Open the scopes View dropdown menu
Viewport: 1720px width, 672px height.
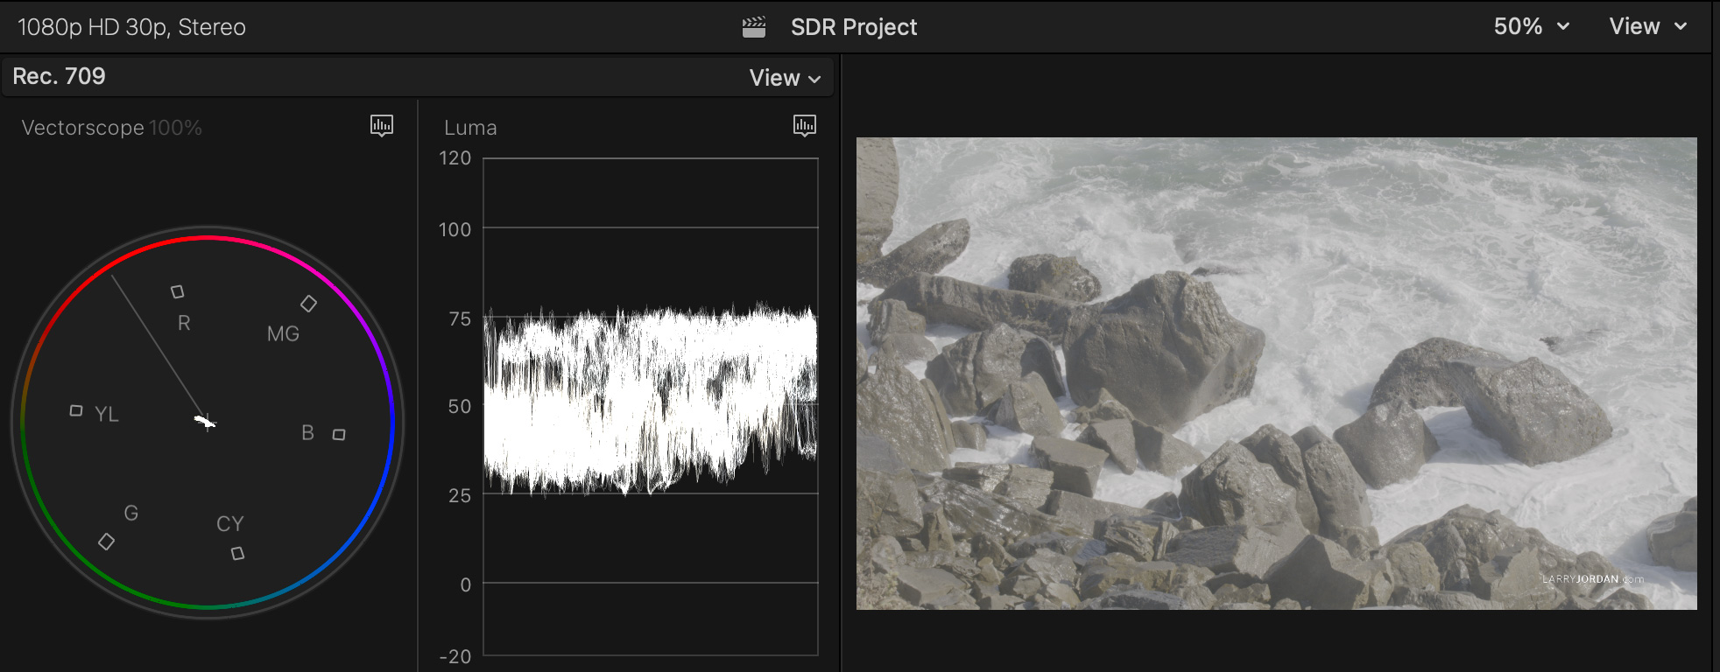(786, 78)
